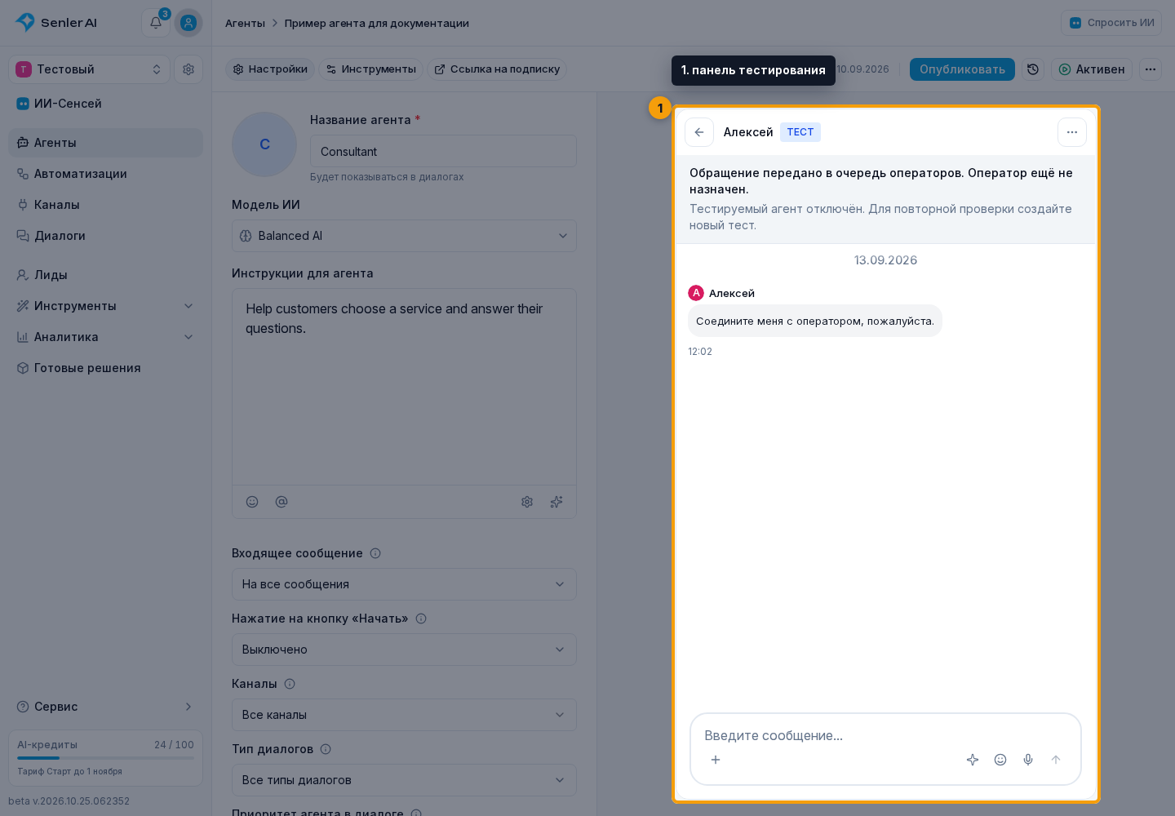Open notifications bell icon
The height and width of the screenshot is (816, 1175).
pos(156,23)
